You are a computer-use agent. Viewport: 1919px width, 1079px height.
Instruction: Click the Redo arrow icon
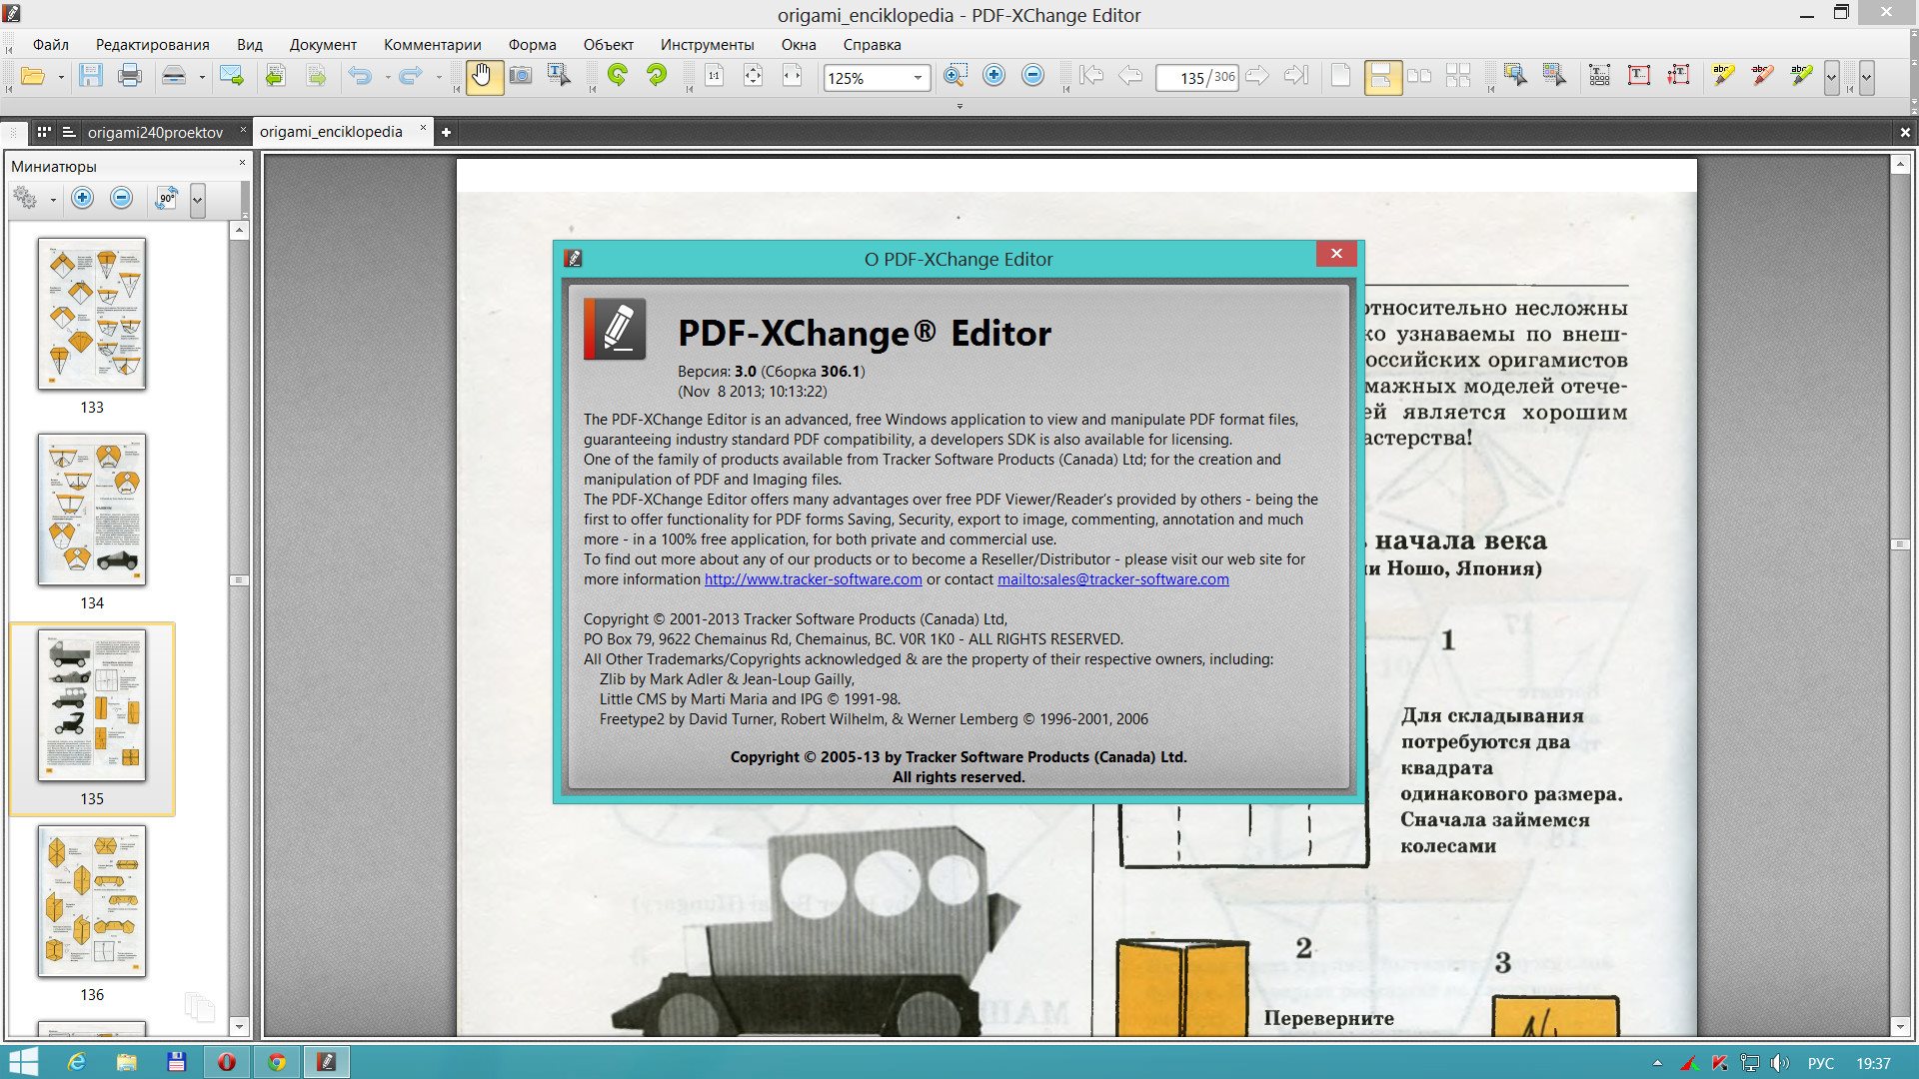pos(410,77)
